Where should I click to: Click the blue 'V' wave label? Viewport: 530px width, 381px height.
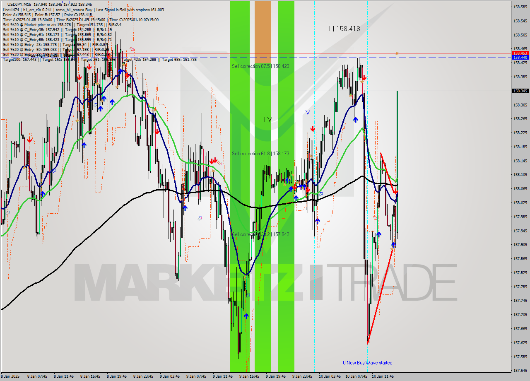point(308,112)
